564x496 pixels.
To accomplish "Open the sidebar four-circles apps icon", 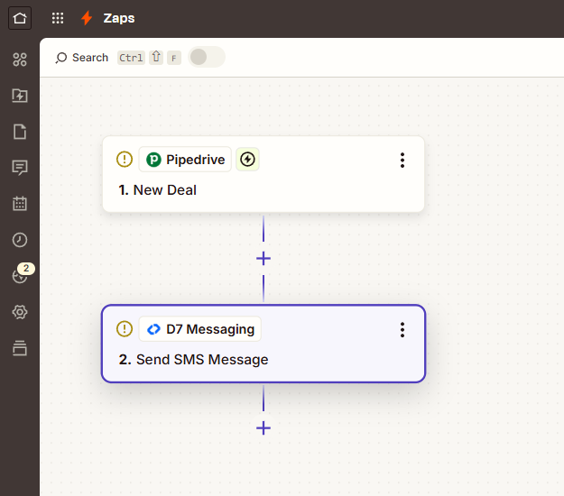I will (x=20, y=60).
